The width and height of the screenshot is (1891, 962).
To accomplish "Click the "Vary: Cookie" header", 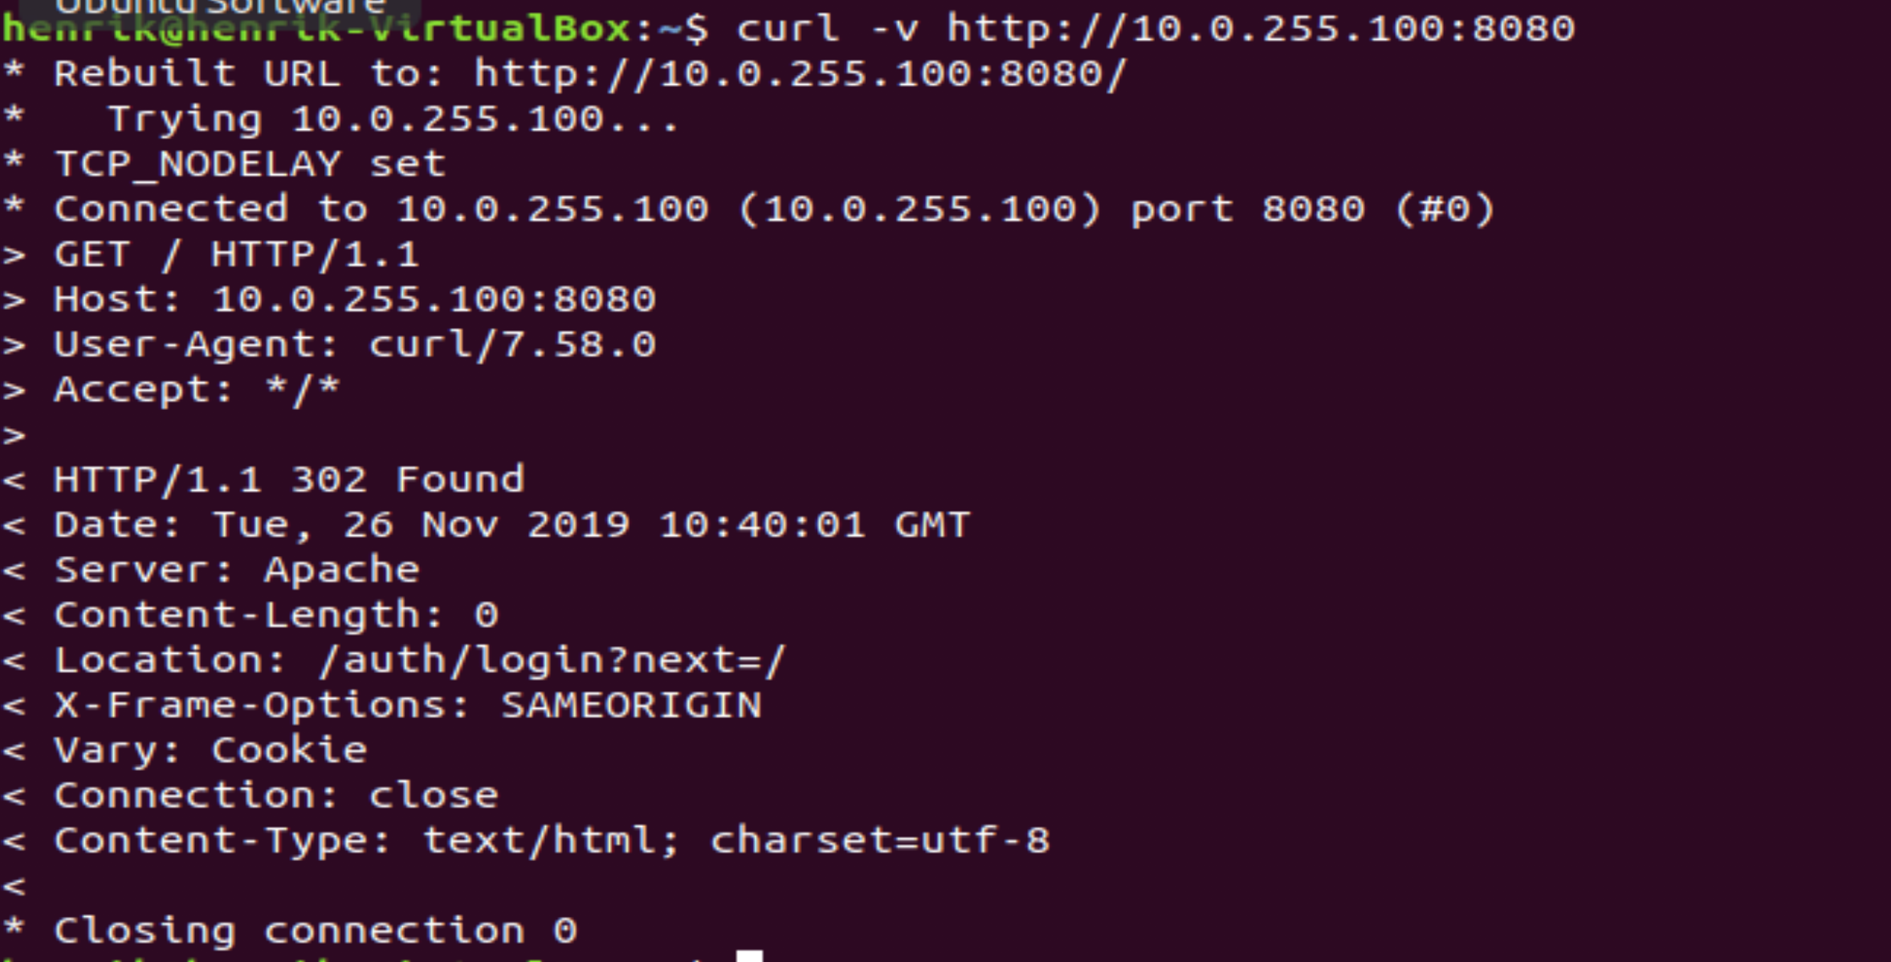I will [x=211, y=751].
